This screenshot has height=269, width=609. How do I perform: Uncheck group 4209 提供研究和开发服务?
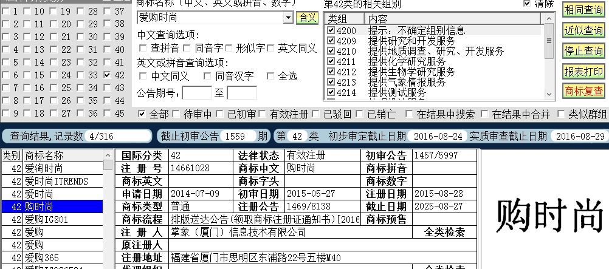tap(331, 40)
